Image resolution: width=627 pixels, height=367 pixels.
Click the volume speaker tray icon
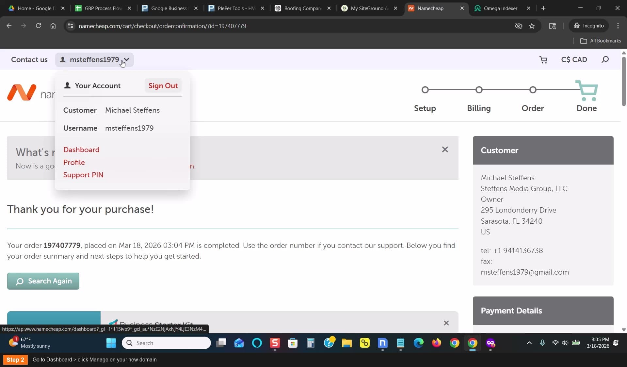[x=565, y=343]
